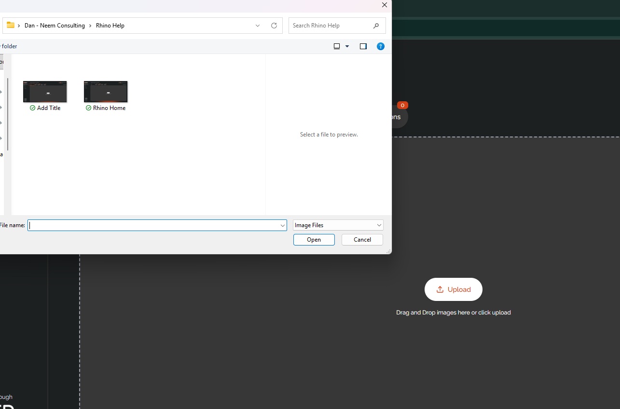Viewport: 620px width, 409px height.
Task: Toggle the preview pane button
Action: click(x=363, y=46)
